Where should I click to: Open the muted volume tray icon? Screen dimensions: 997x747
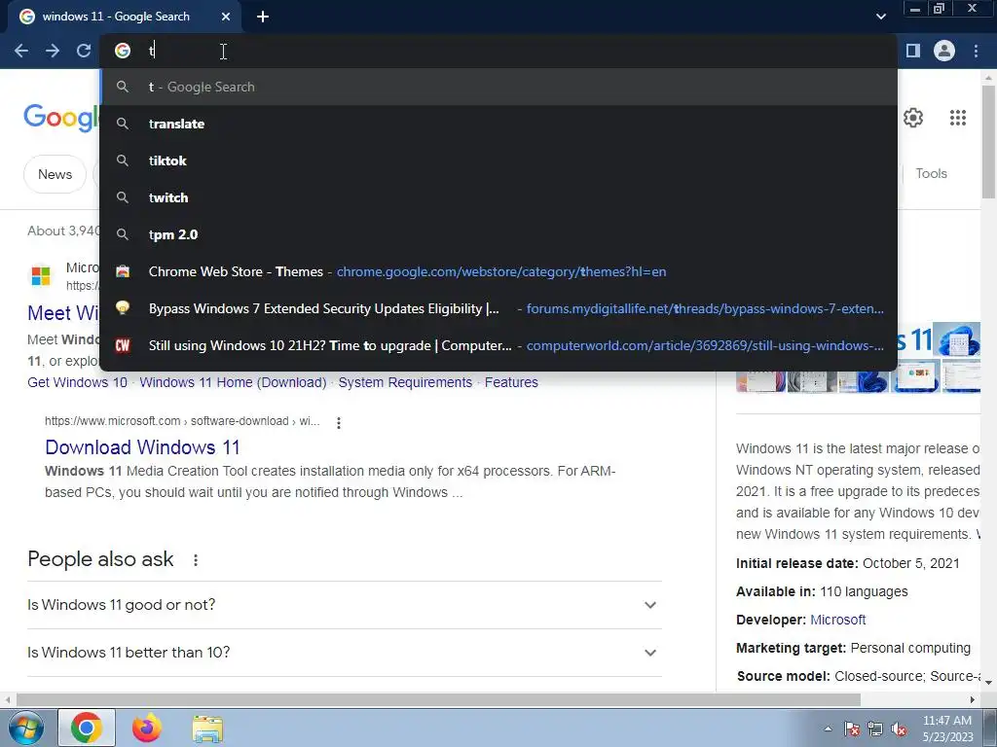coord(899,729)
